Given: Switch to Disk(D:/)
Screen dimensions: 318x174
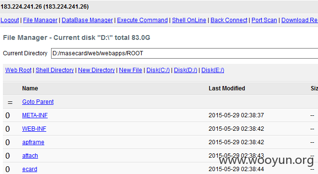Looking at the screenshot, I should point(185,70).
